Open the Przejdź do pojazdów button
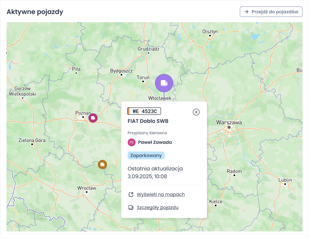Image resolution: width=309 pixels, height=238 pixels. pos(271,12)
